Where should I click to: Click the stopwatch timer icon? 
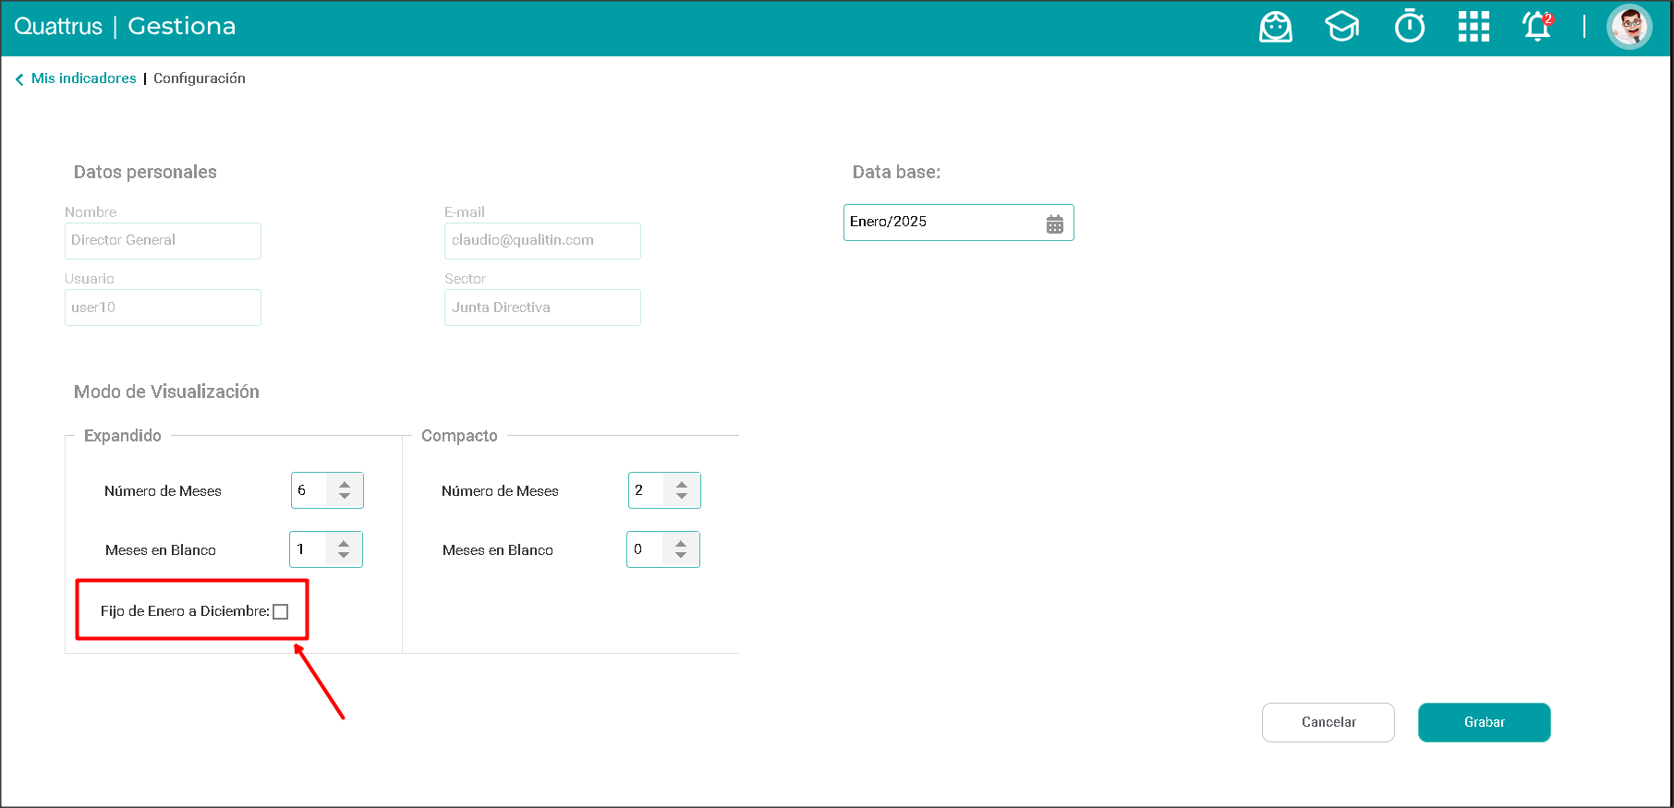(x=1409, y=27)
